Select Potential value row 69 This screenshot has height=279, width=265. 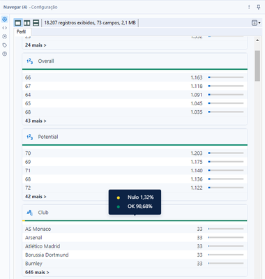coord(135,162)
